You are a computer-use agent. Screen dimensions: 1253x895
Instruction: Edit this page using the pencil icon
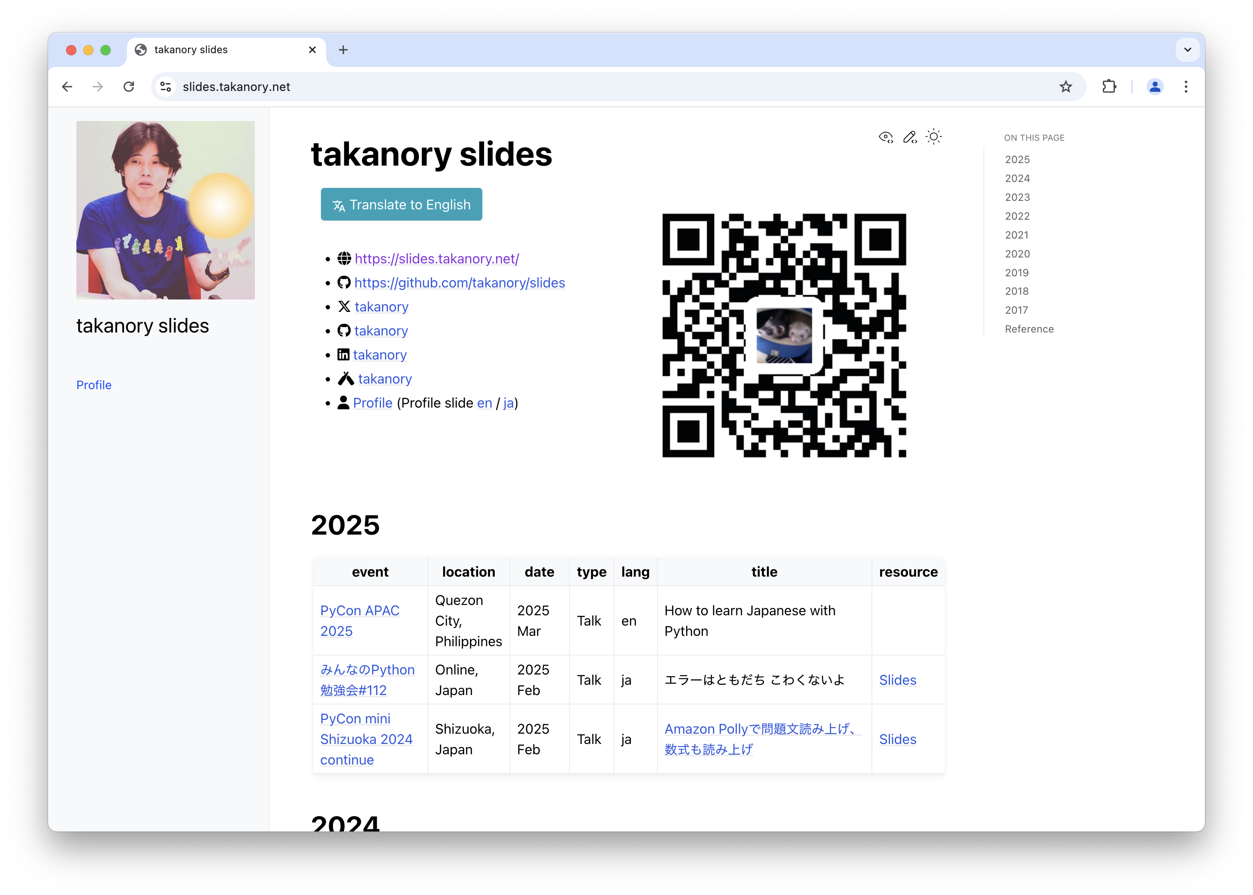(x=910, y=137)
